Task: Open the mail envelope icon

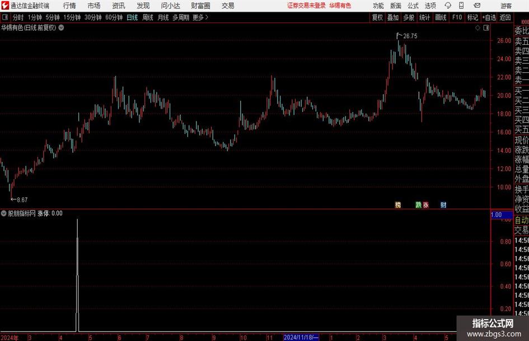Action: pyautogui.click(x=477, y=6)
